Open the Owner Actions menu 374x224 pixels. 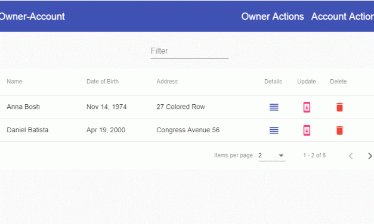pos(273,17)
